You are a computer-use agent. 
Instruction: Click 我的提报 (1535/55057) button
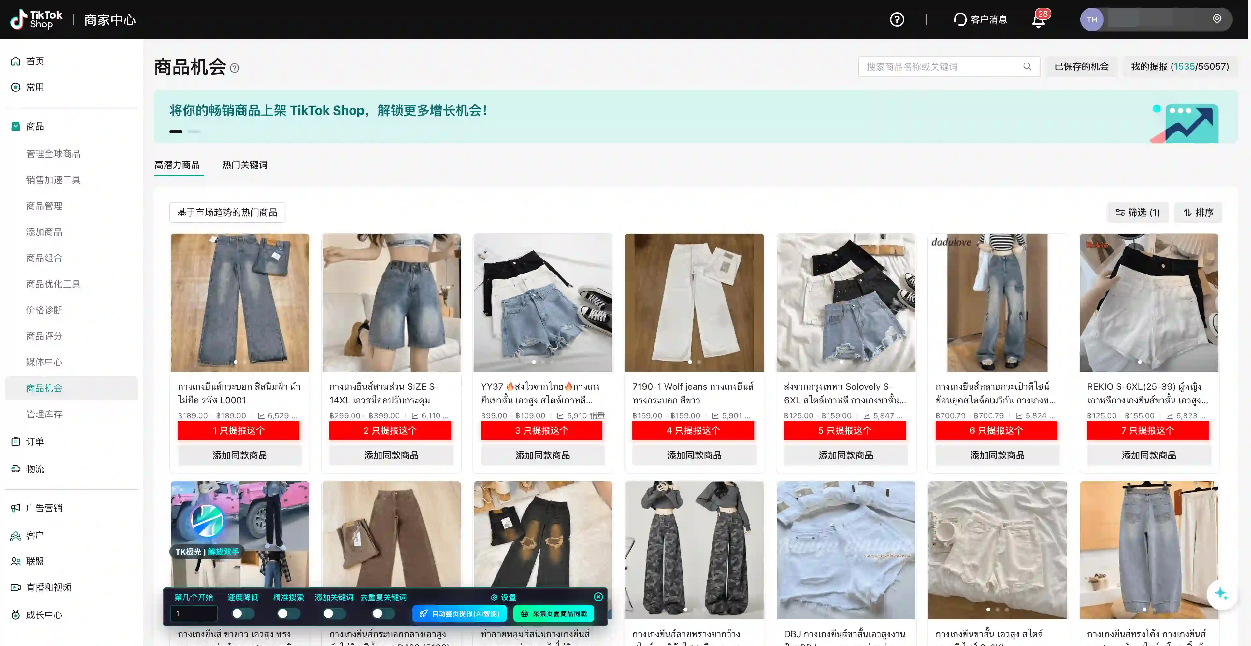(1180, 66)
